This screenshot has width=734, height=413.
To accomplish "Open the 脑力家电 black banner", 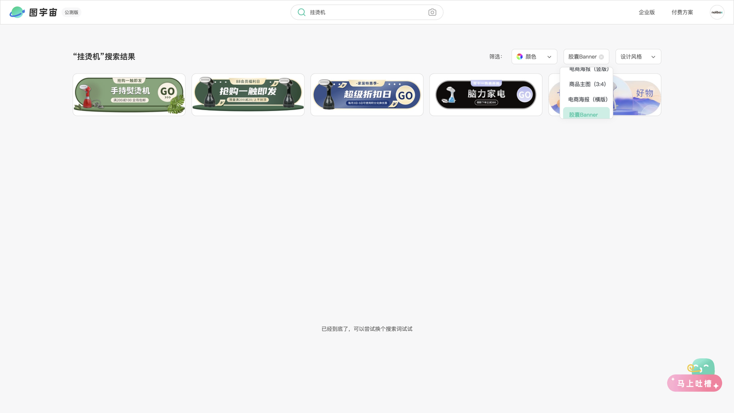I will (486, 95).
